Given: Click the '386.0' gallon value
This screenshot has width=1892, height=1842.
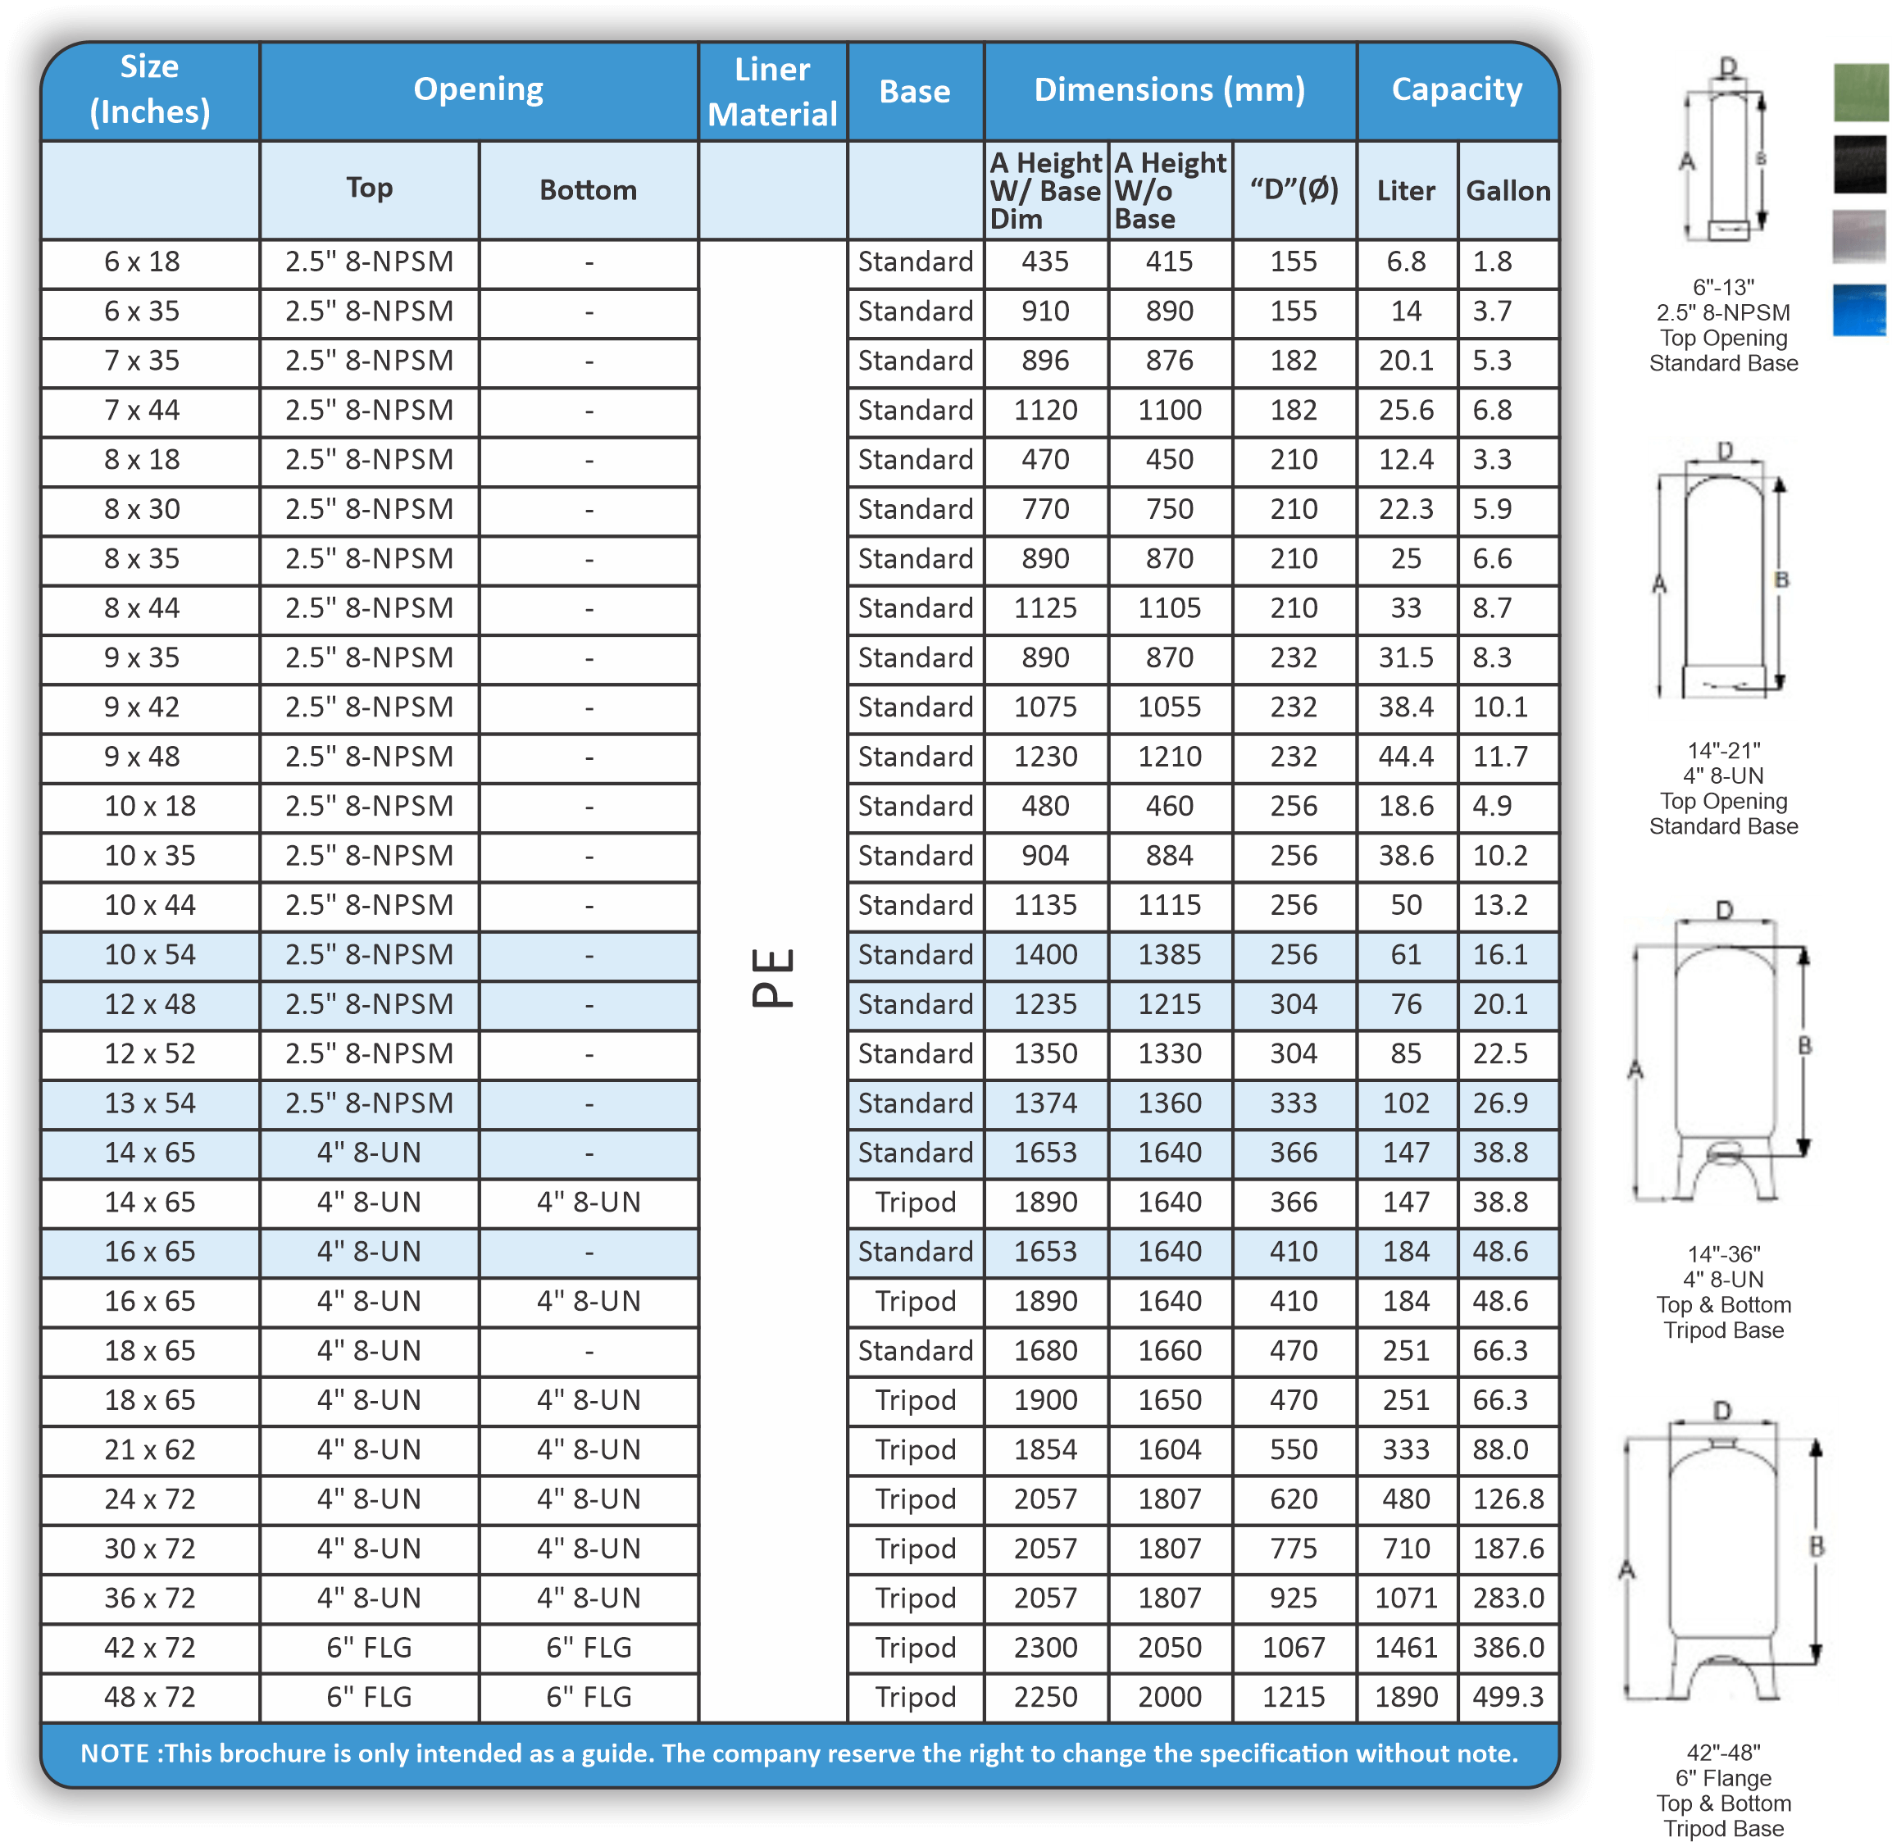Looking at the screenshot, I should [x=1508, y=1649].
